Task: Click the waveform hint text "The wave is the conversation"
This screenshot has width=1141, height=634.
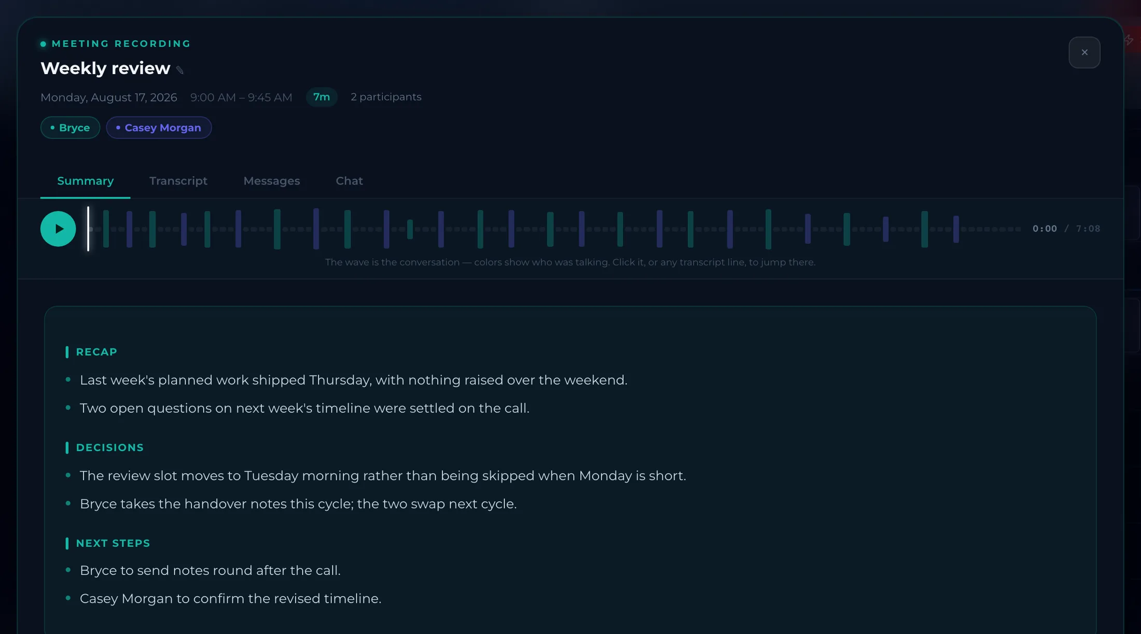Action: point(570,262)
